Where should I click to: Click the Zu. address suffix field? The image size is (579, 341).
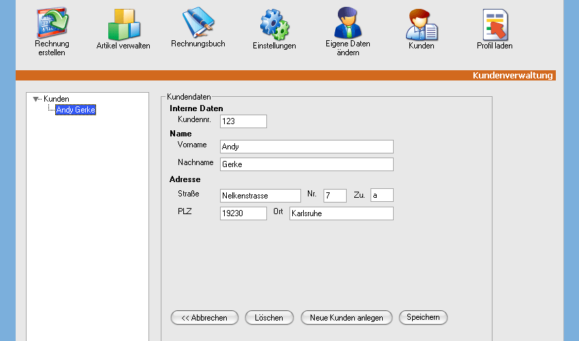point(382,195)
